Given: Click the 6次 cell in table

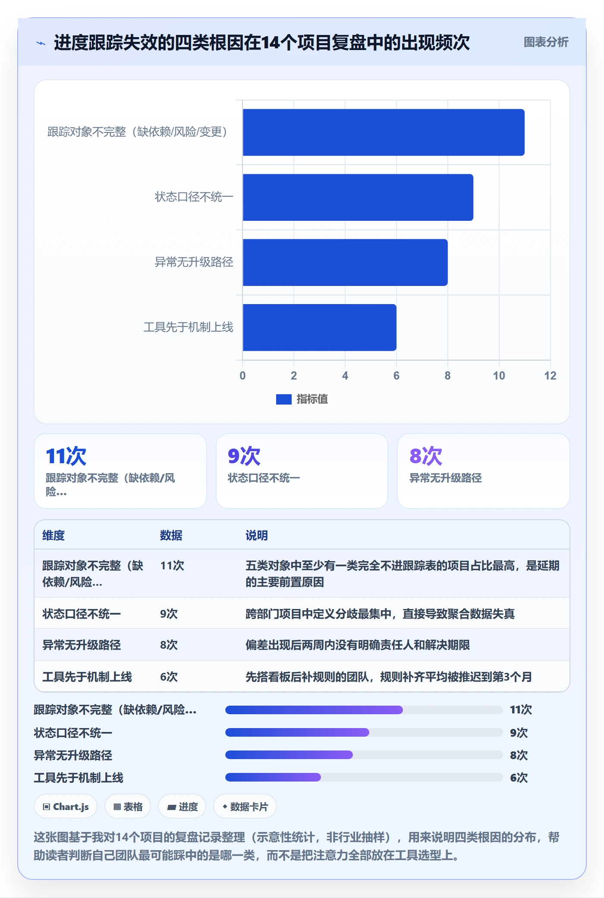Looking at the screenshot, I should pos(169,677).
